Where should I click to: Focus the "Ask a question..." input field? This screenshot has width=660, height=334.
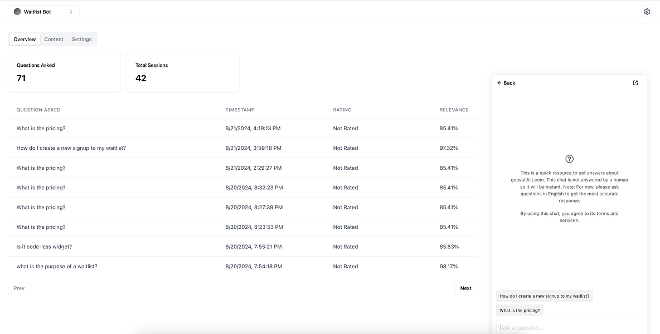(x=570, y=327)
